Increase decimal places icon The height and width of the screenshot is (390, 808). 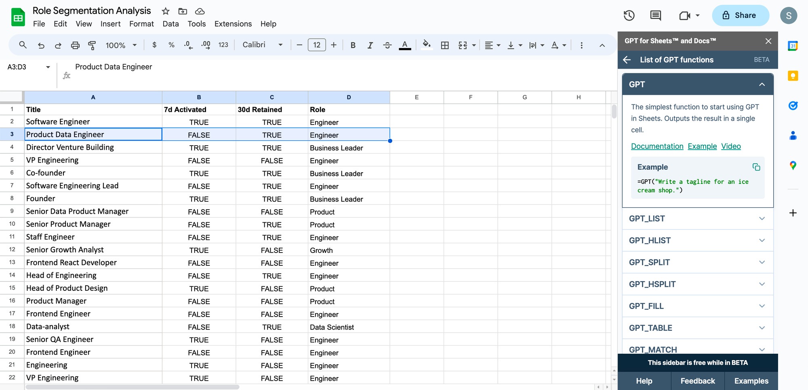tap(206, 45)
